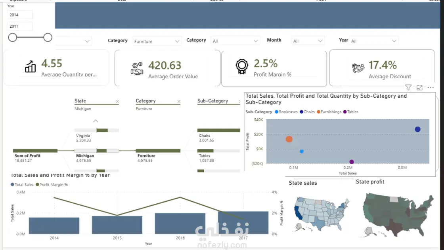Click the award ribbon icon on Profit Margin card

(242, 66)
